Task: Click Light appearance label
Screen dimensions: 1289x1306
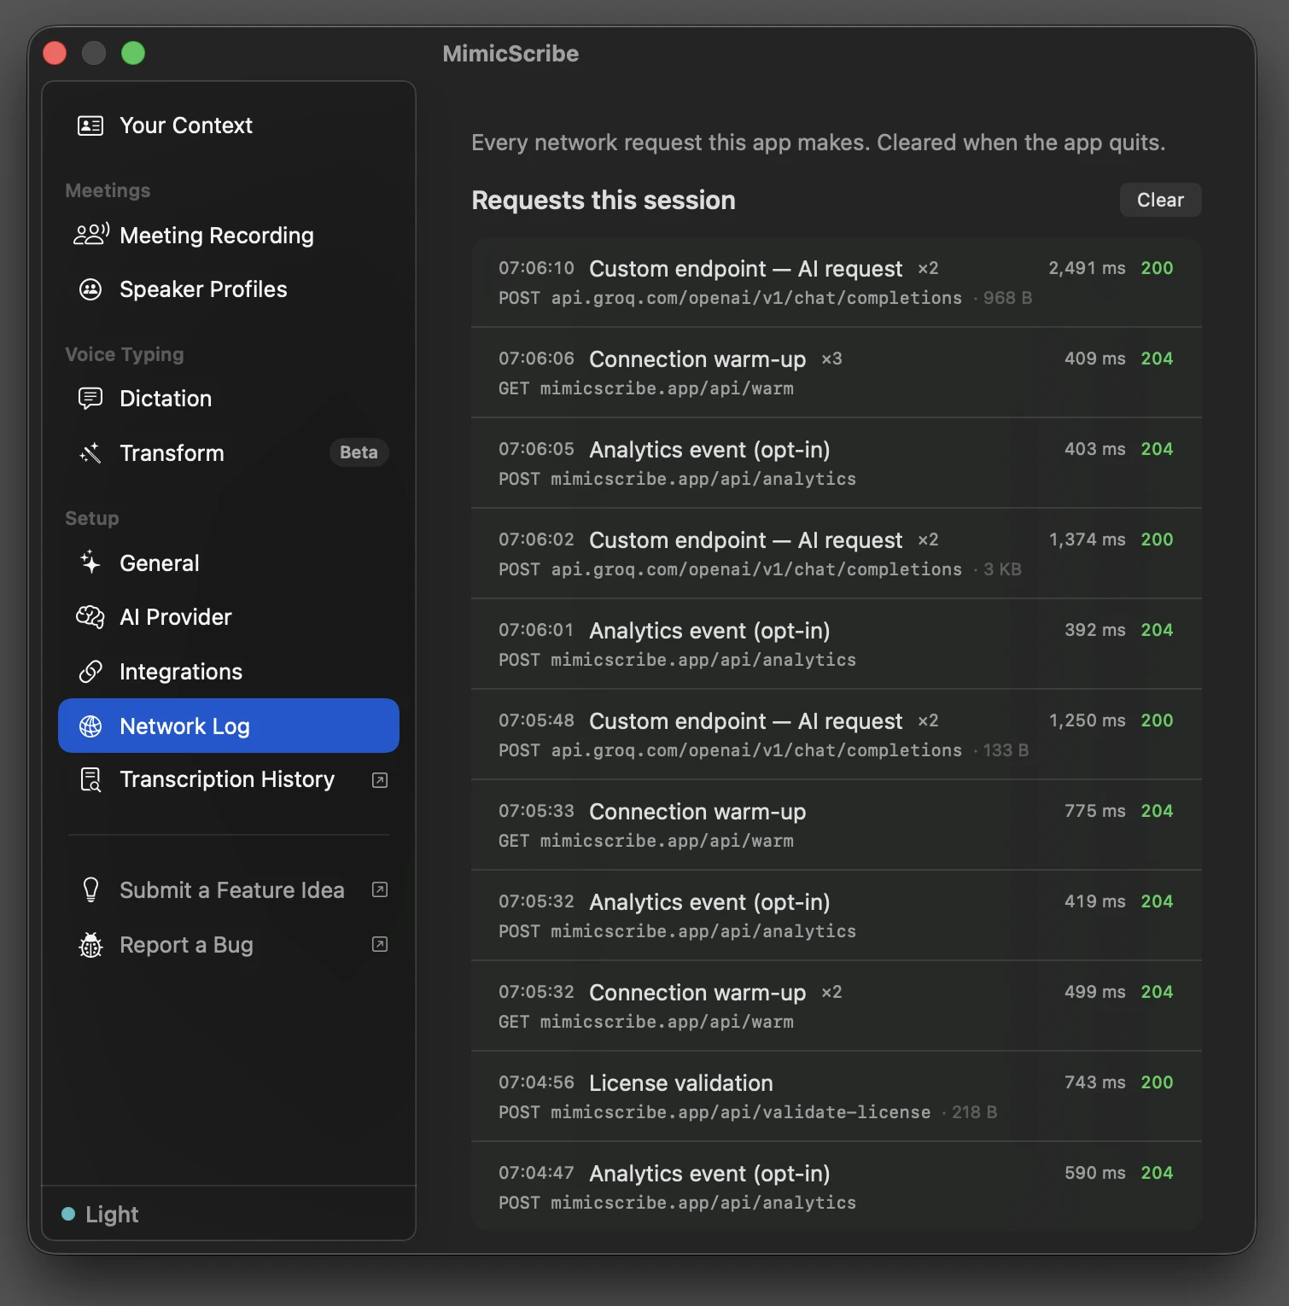Action: [112, 1215]
